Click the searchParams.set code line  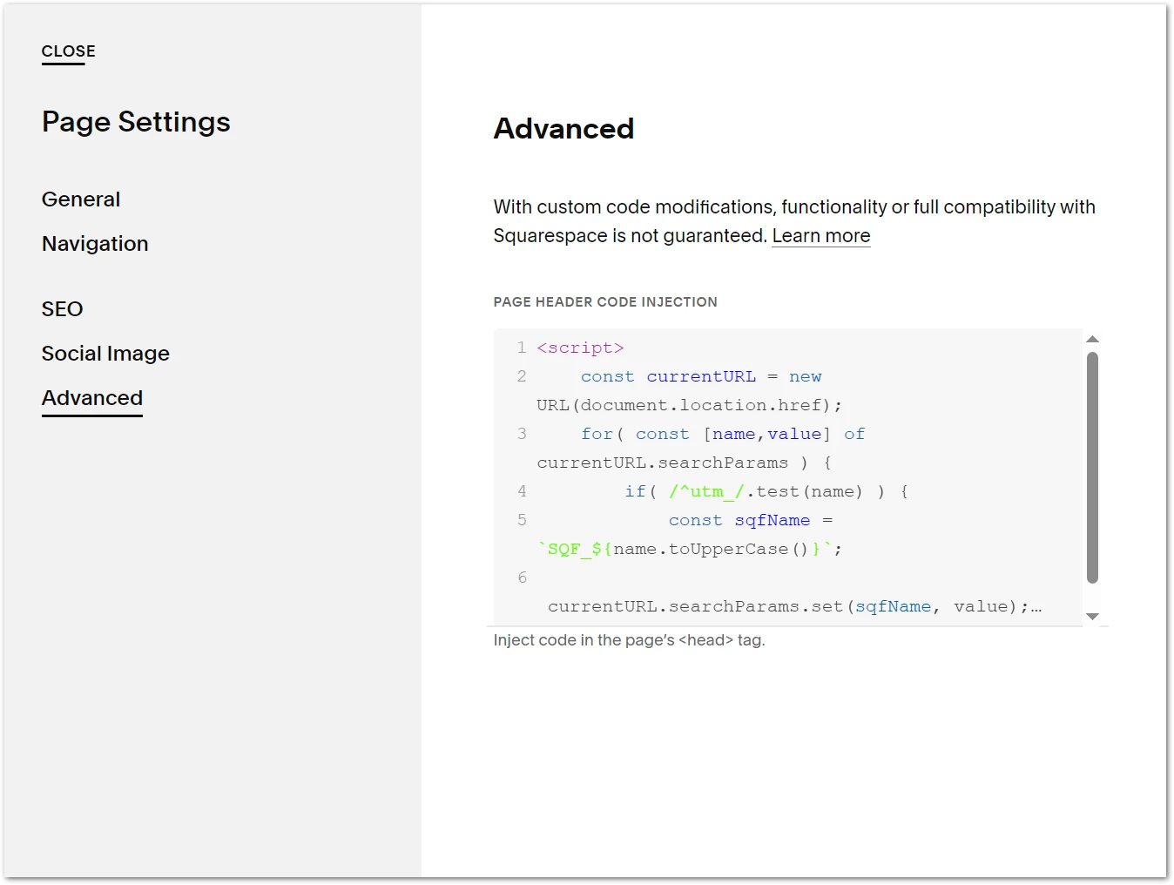pyautogui.click(x=794, y=606)
